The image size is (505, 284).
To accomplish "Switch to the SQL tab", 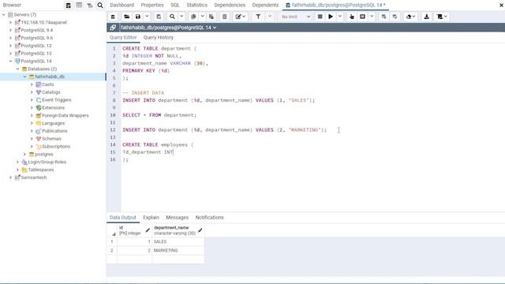I will pos(175,6).
